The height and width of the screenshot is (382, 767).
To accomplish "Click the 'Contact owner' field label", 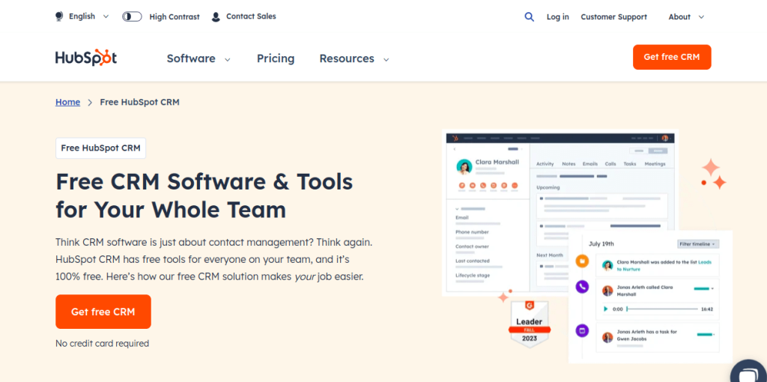I will pyautogui.click(x=472, y=246).
